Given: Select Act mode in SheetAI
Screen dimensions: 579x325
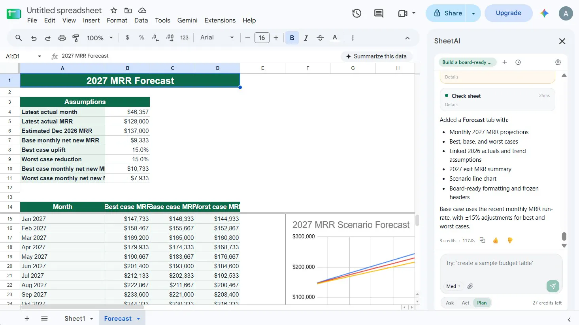Looking at the screenshot, I should tap(466, 303).
